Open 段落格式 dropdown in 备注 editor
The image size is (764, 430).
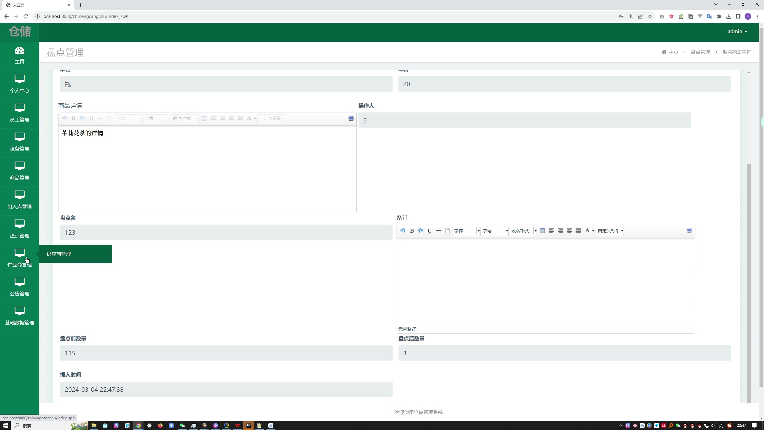pos(523,231)
